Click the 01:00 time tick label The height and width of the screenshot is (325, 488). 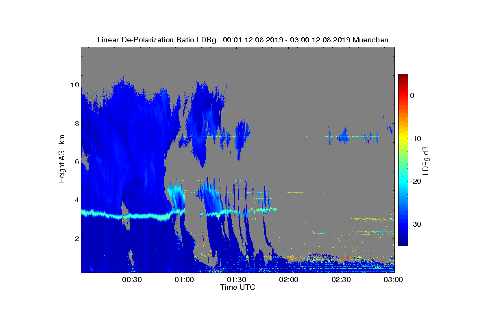(x=184, y=280)
